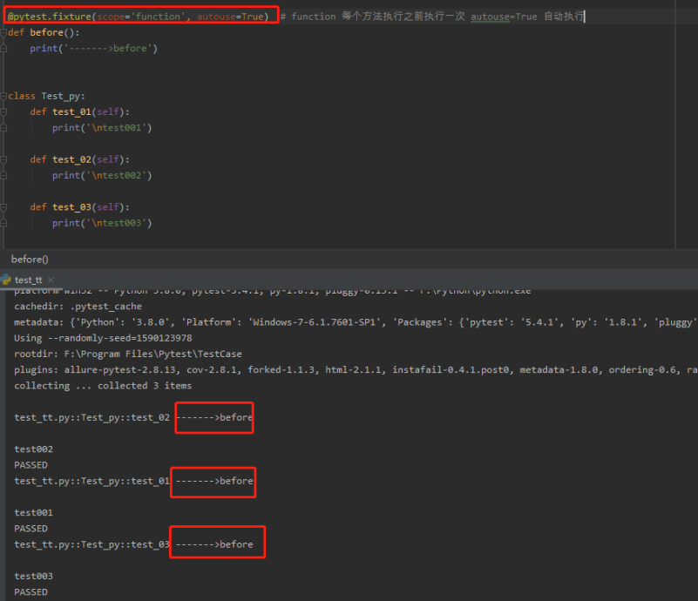698x601 pixels.
Task: Click the 'metadata:' console output line
Action: (x=354, y=322)
